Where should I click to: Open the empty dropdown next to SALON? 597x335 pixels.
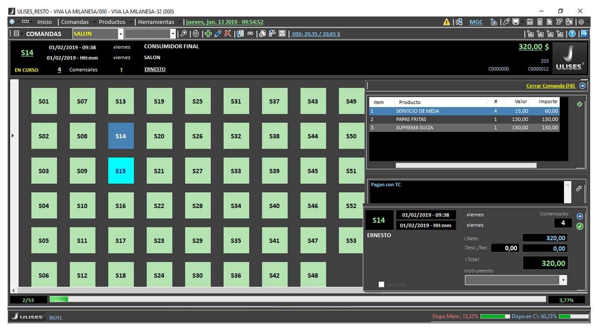[173, 33]
